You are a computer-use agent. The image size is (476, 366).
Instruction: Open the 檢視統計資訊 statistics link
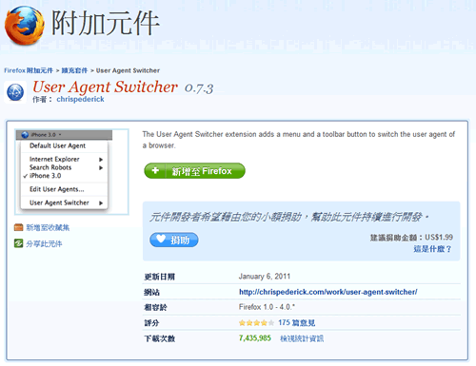(x=302, y=338)
